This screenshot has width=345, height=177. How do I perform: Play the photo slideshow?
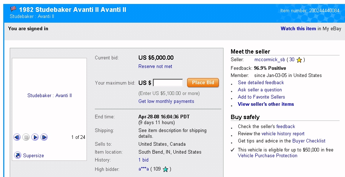click(35, 137)
